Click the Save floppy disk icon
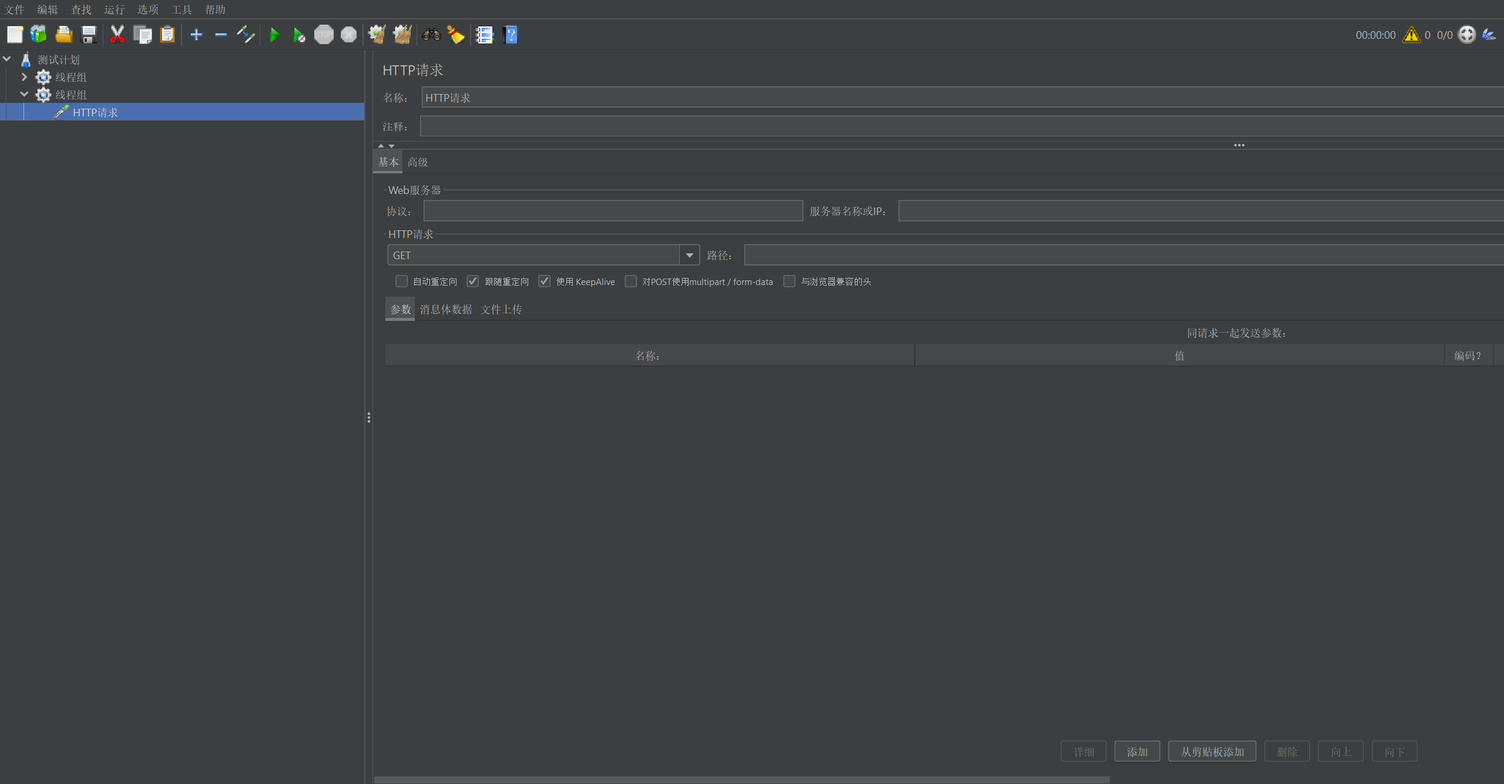This screenshot has height=784, width=1504. pos(89,35)
